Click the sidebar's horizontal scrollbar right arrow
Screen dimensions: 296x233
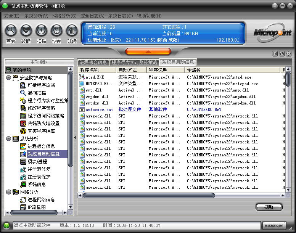65,213
